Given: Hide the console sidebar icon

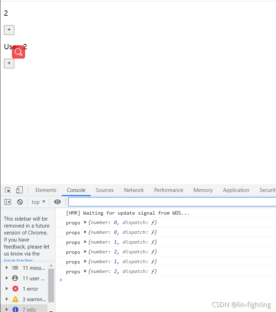Looking at the screenshot, I should click(x=8, y=202).
